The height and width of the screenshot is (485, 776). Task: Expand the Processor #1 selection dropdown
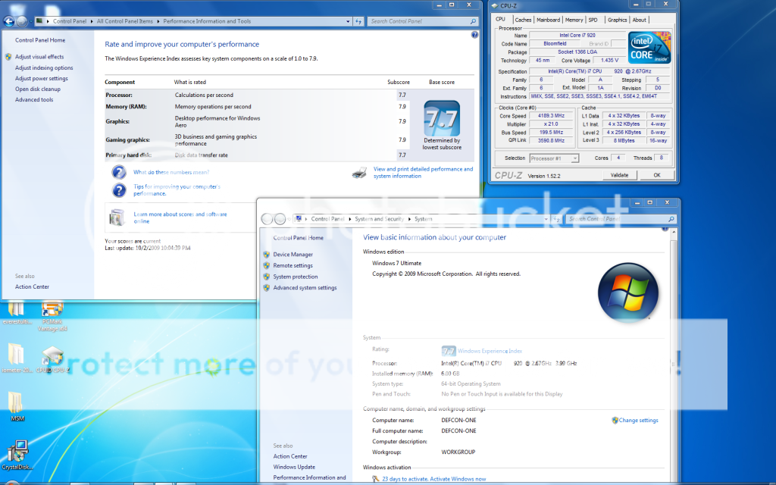pyautogui.click(x=553, y=158)
